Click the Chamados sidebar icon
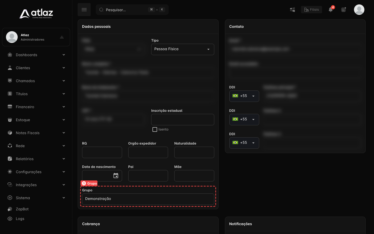 10,81
